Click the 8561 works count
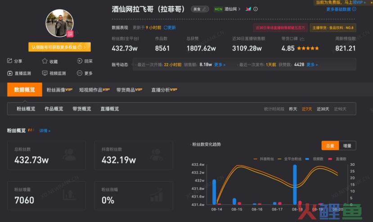373x222 pixels. pos(162,48)
